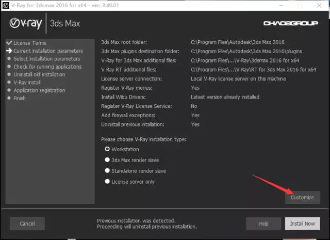
Task: Go to the License Terms step
Action: click(30, 43)
